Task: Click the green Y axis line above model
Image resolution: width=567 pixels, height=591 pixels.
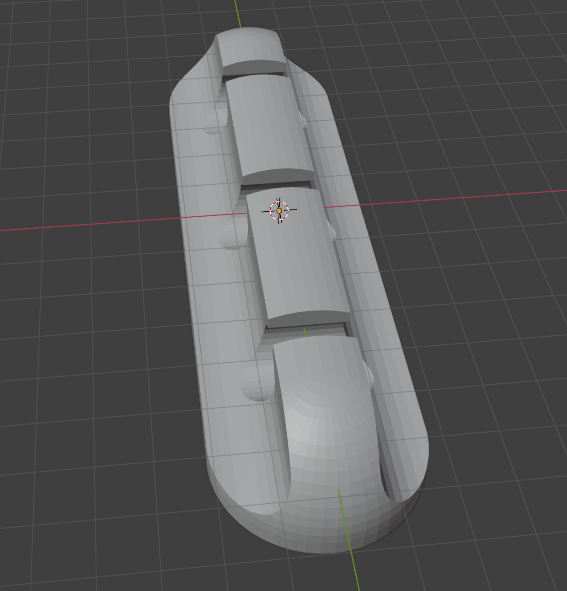Action: pyautogui.click(x=237, y=13)
